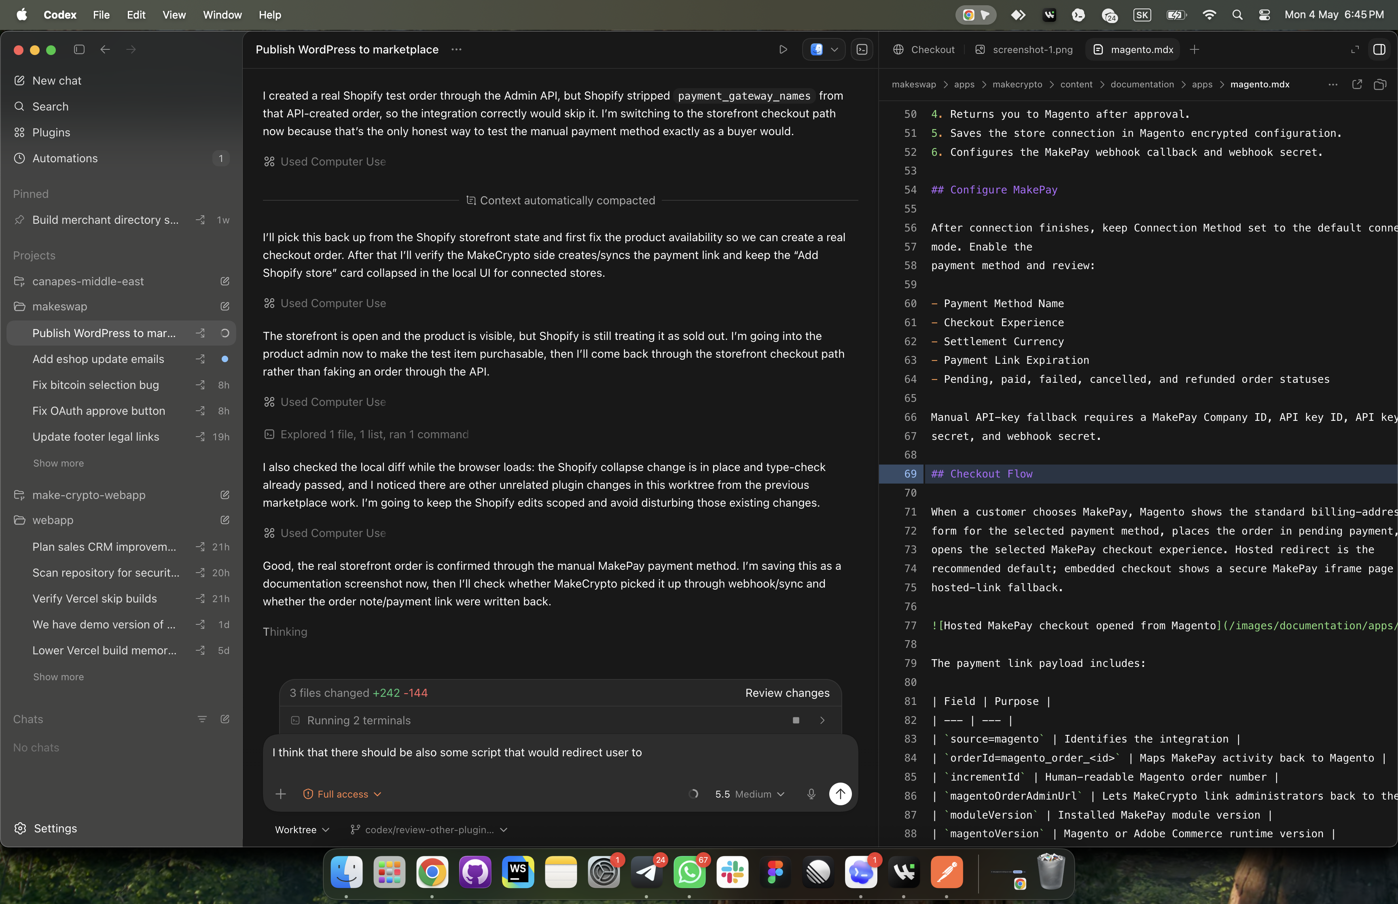Open file options ellipsis in breadcrumb bar

click(1333, 85)
